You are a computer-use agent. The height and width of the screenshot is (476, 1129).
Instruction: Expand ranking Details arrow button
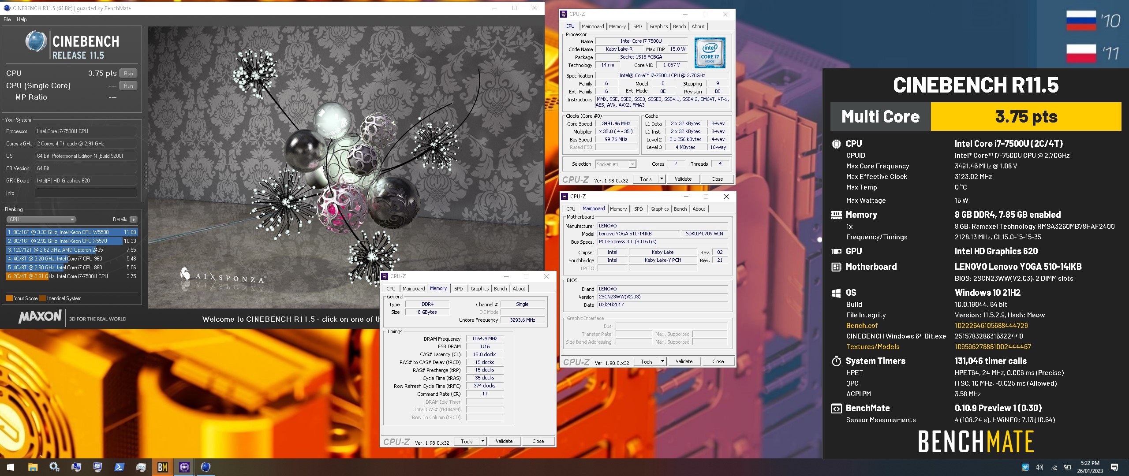(134, 219)
